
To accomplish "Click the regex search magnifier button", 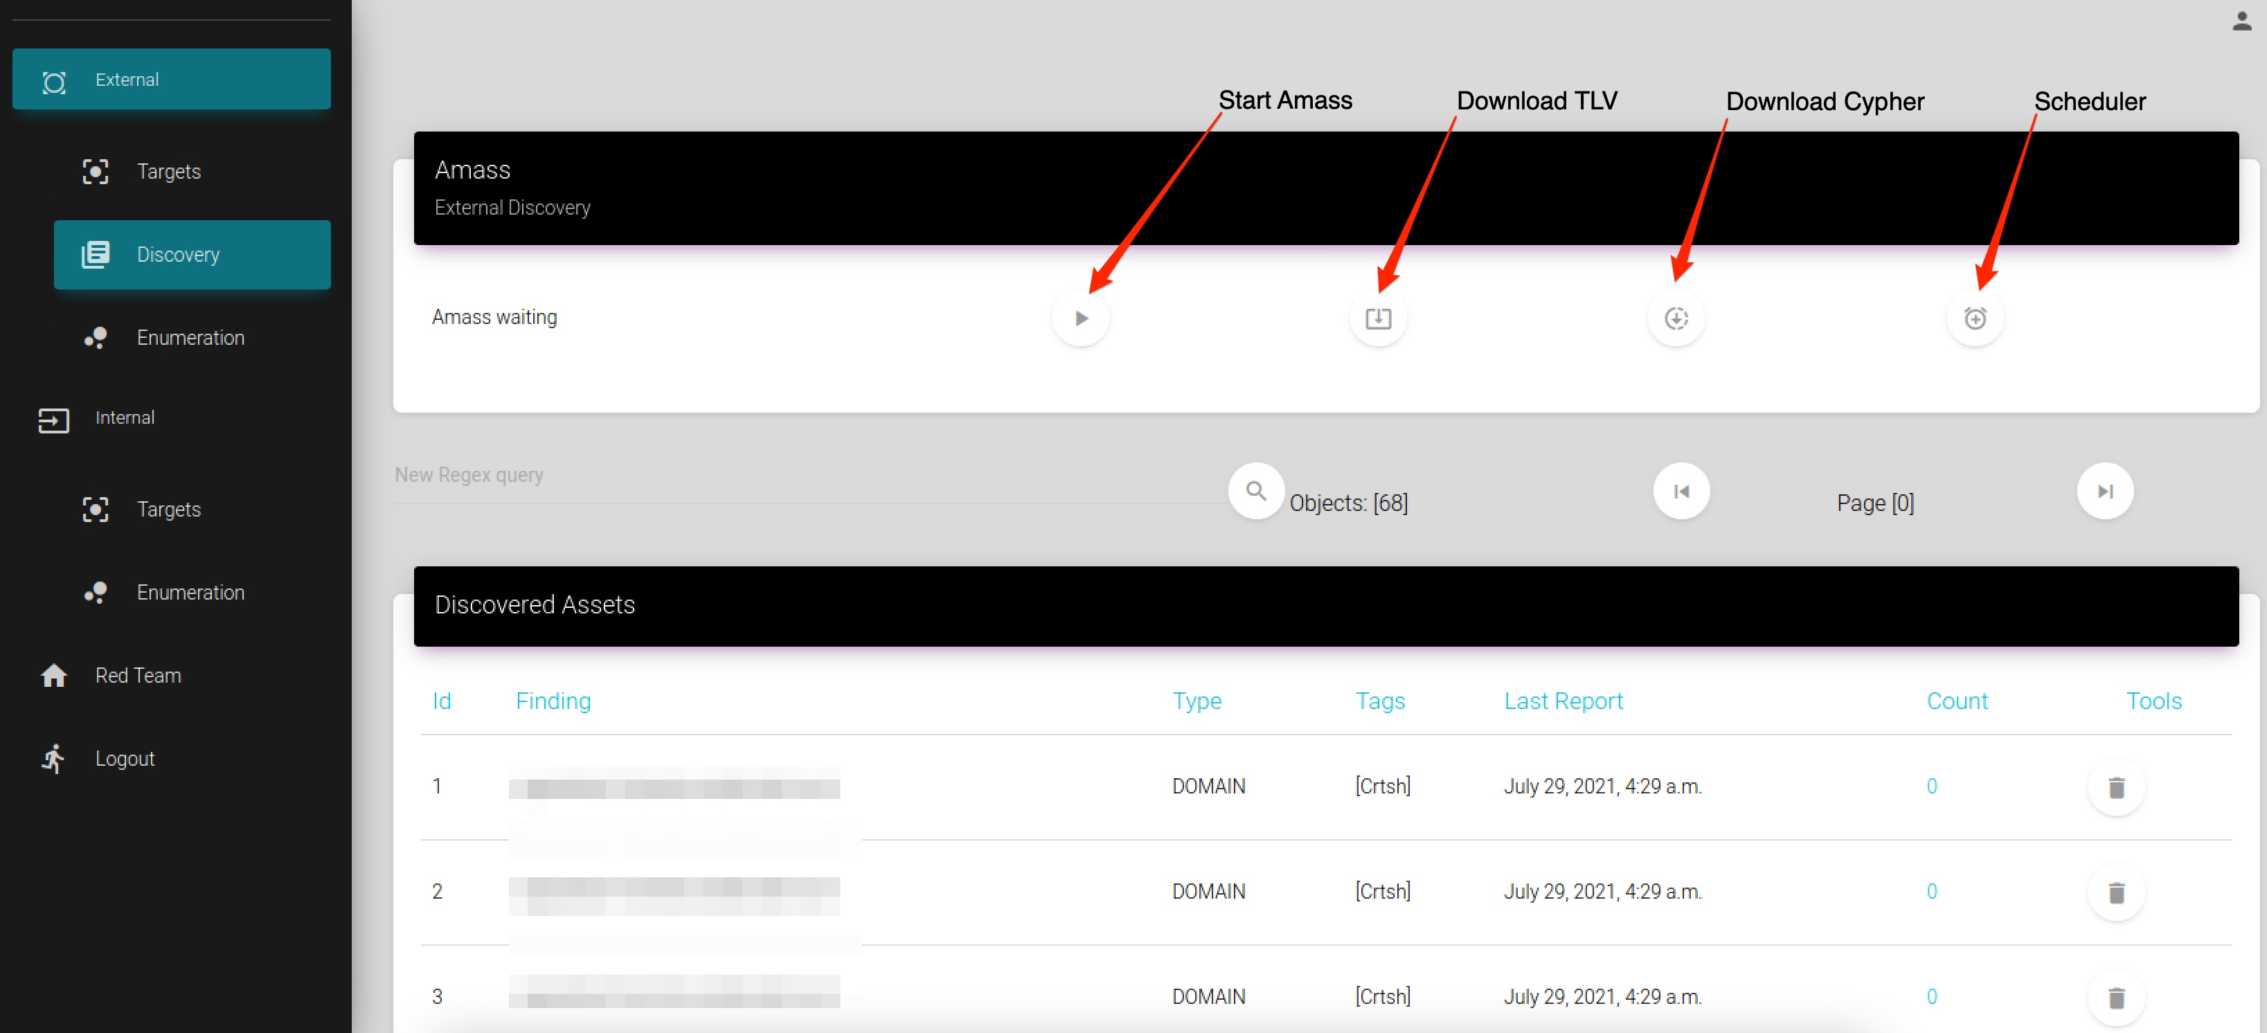I will pos(1256,490).
